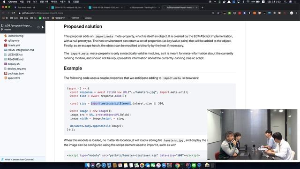Bookmark this page with the star icon
Screen dimensions: 300x169
[x=218, y=13]
